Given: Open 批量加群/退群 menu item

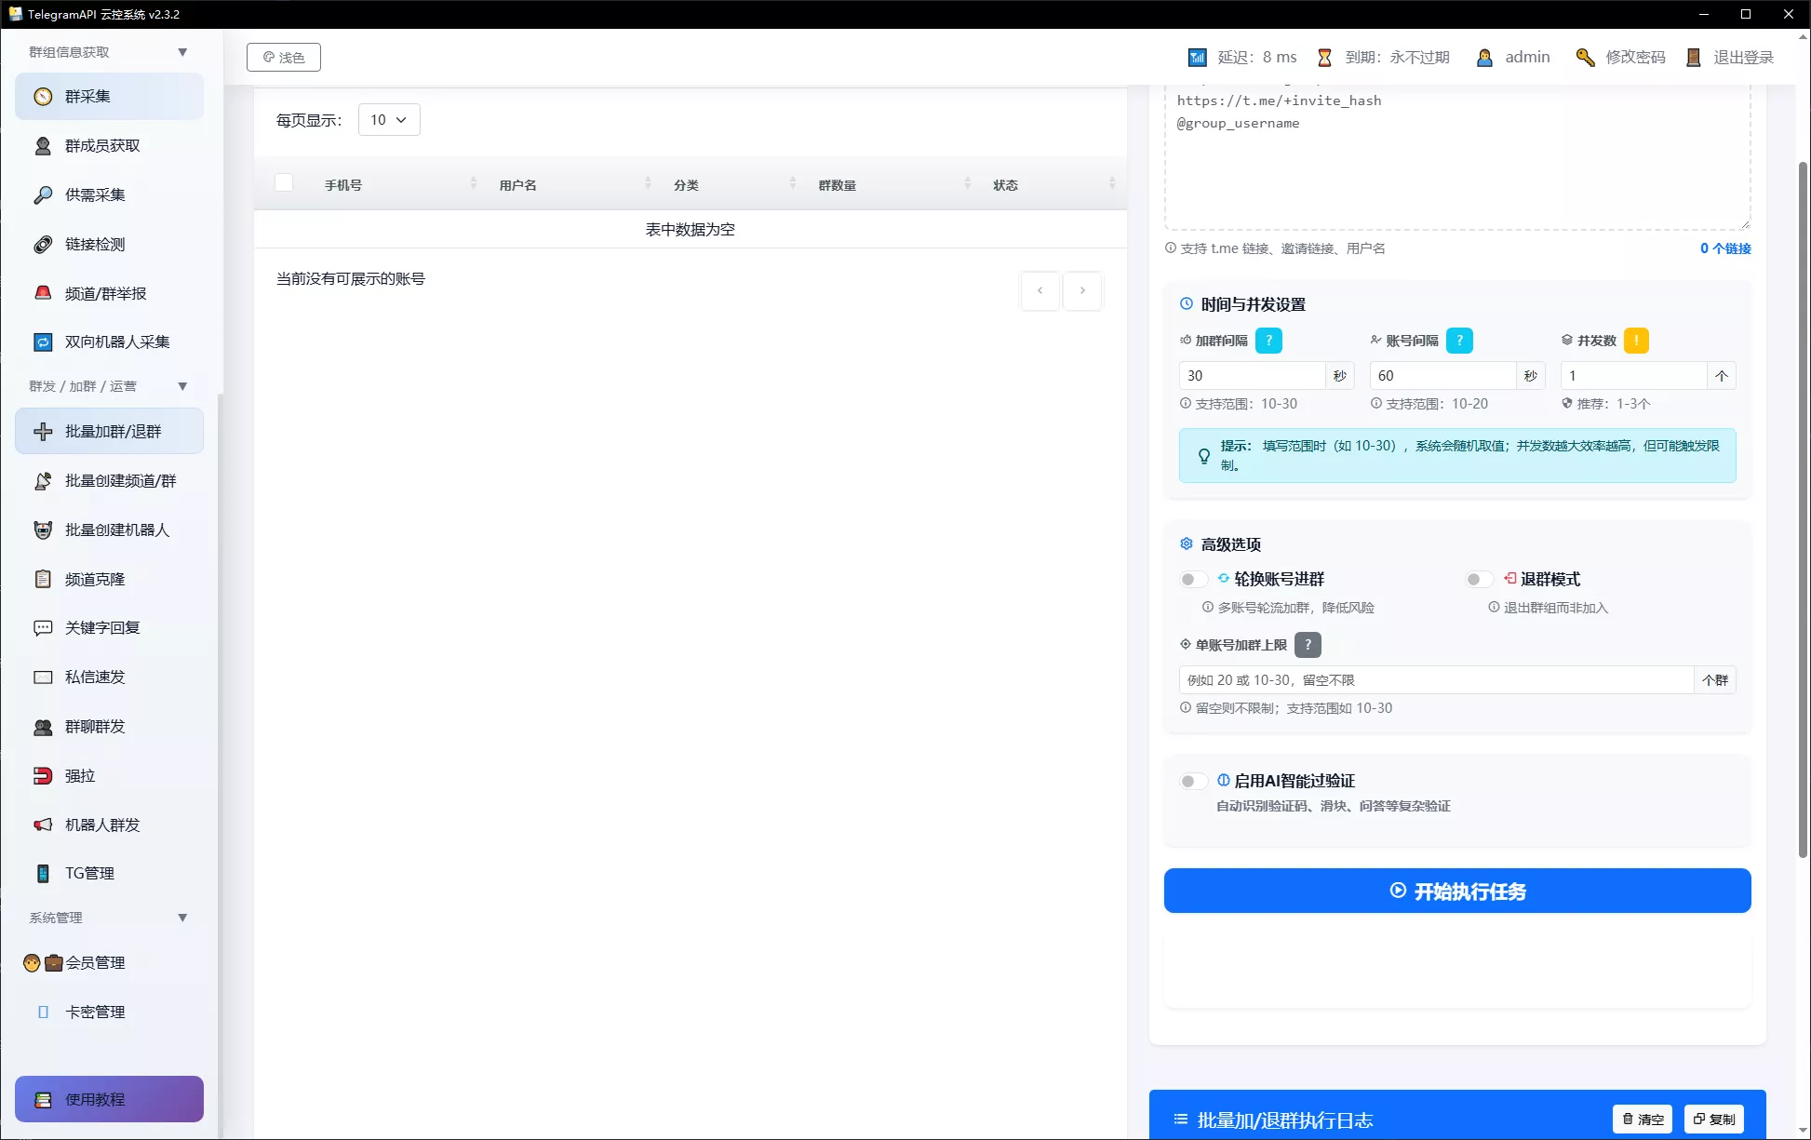Looking at the screenshot, I should 109,431.
